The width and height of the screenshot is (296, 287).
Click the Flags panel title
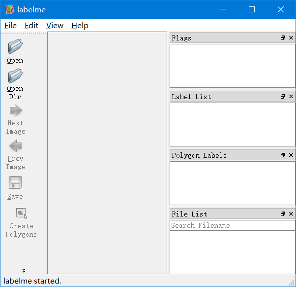point(181,38)
